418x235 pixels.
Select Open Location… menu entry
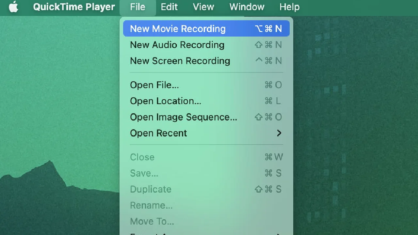(x=206, y=101)
